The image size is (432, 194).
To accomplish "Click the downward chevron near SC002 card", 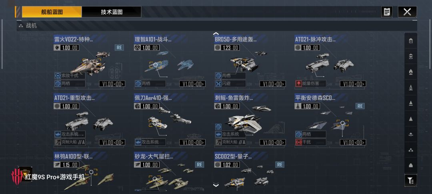I will point(216,185).
